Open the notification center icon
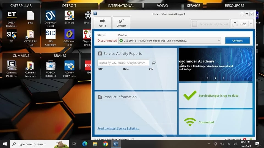The image size is (264, 148). [257, 144]
